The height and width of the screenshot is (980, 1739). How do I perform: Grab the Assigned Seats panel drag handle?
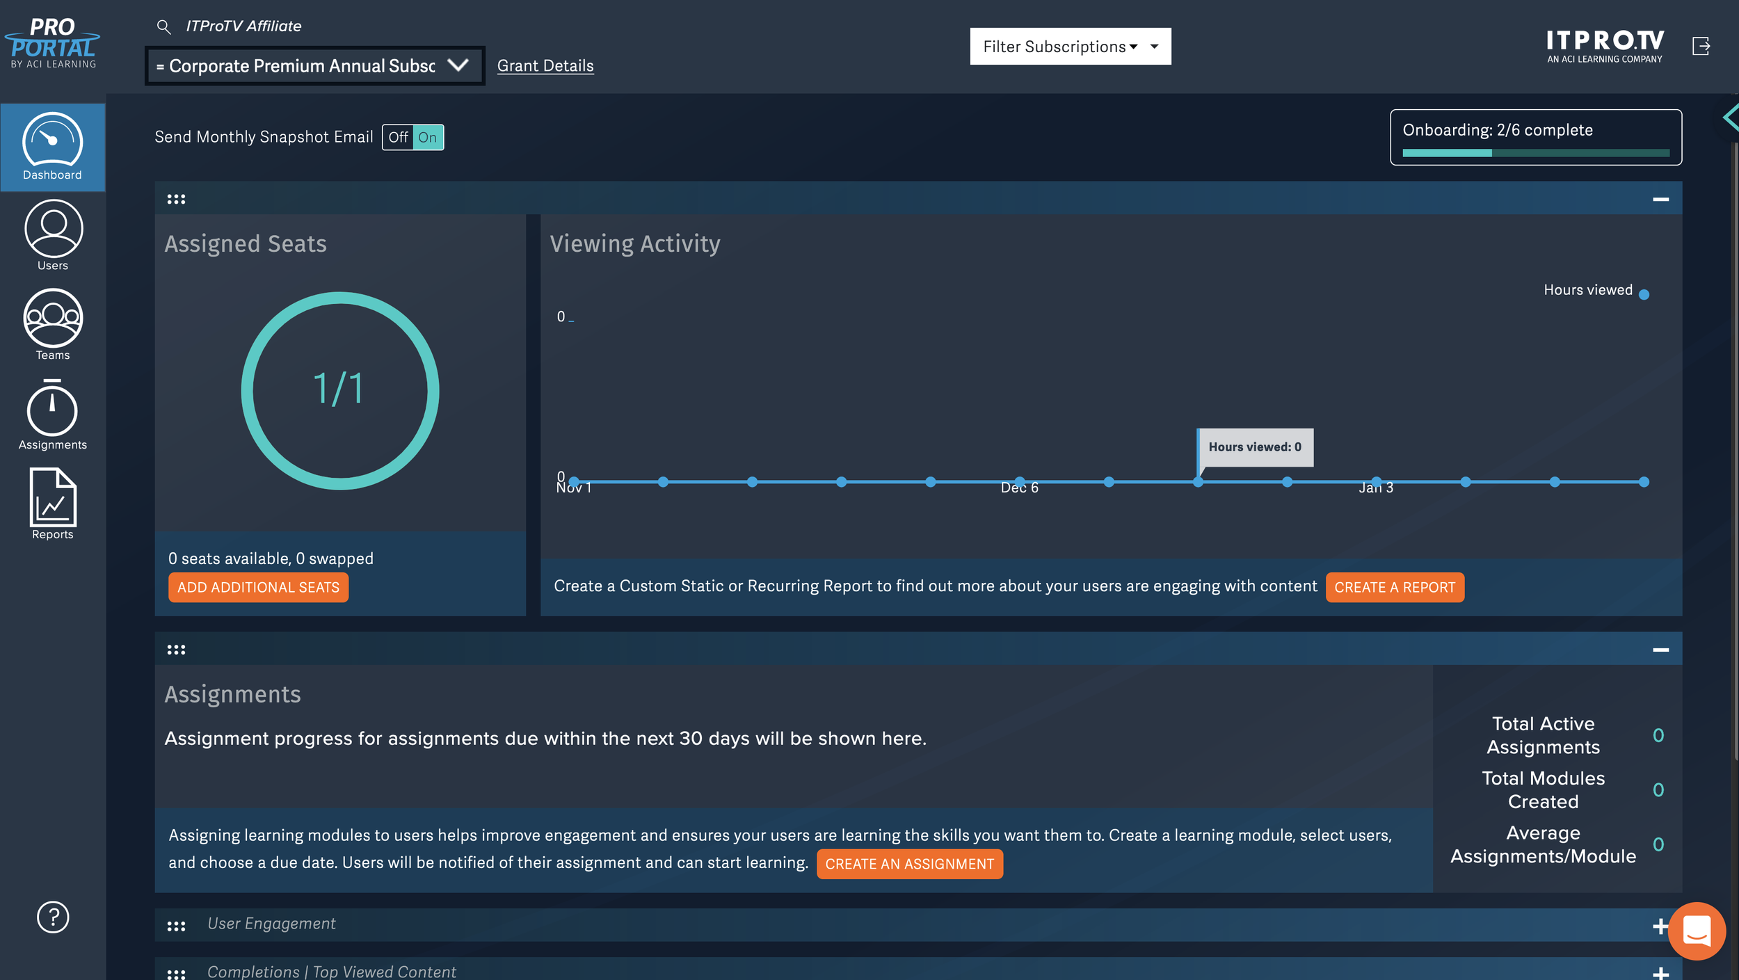[176, 199]
